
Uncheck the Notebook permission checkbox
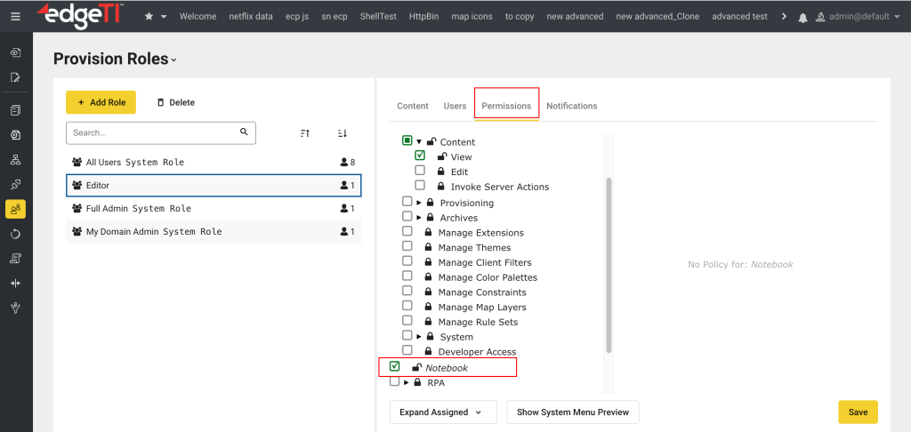pos(395,366)
